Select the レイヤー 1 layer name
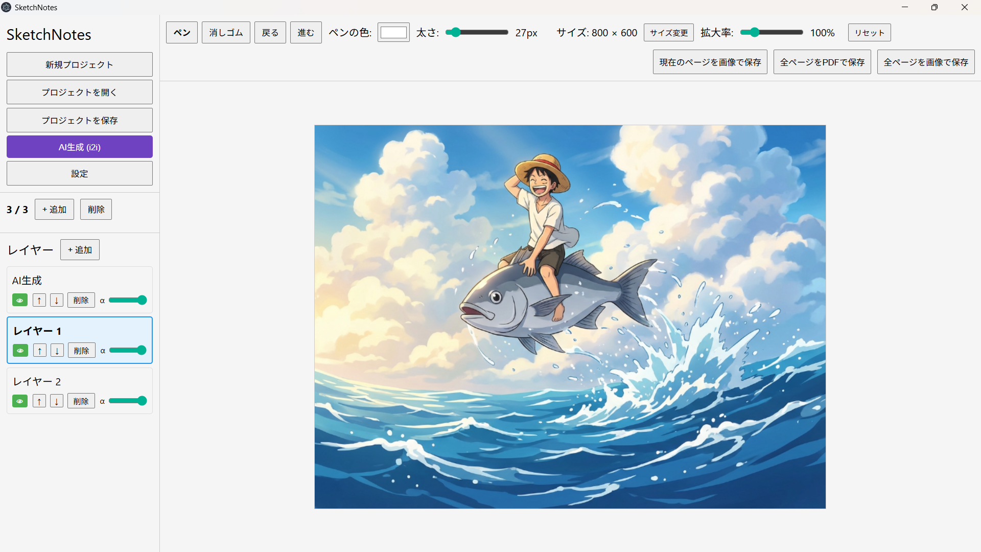Screen dimensions: 981x552 (x=37, y=331)
